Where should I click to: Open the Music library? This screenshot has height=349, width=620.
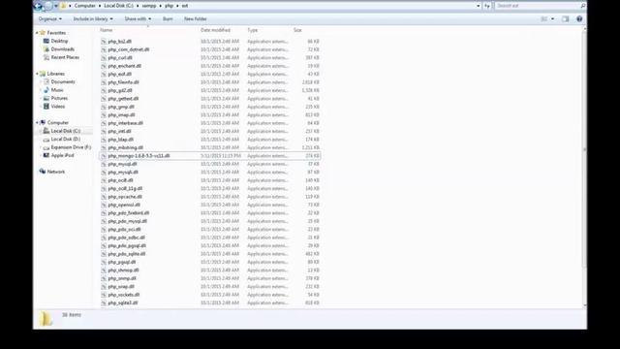[57, 90]
